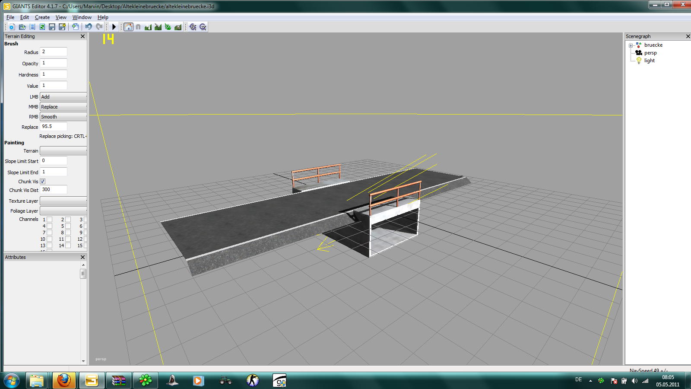Select the terrain sculpt mode icon

point(148,27)
